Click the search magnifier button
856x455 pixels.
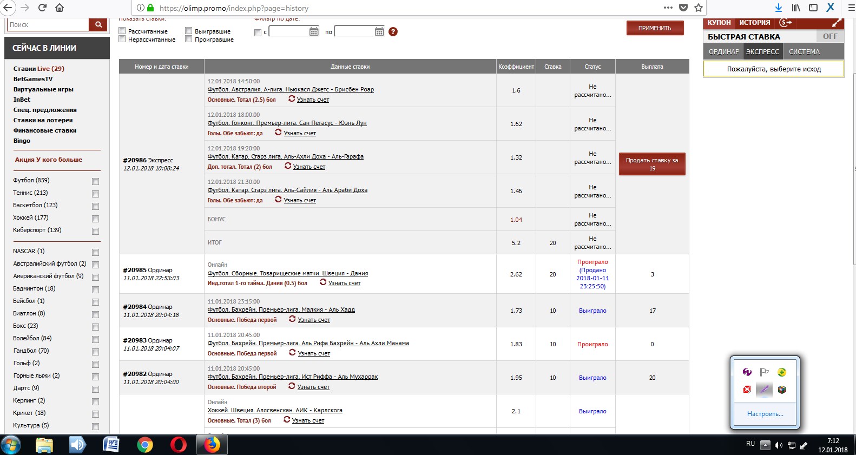98,24
